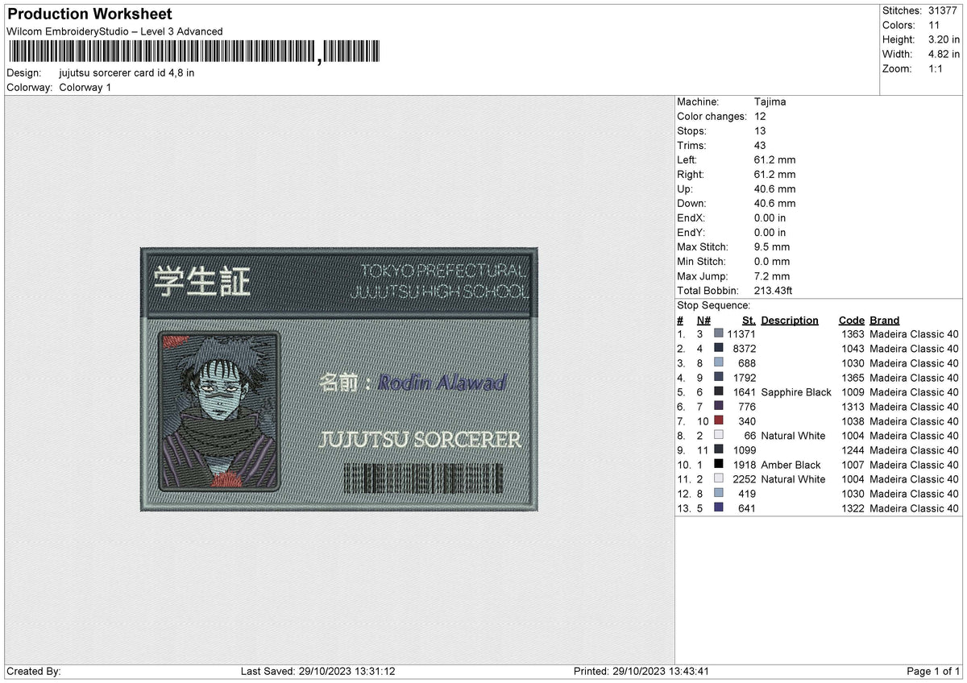
Task: Click the Natural White swatch in row 8
Action: (719, 436)
